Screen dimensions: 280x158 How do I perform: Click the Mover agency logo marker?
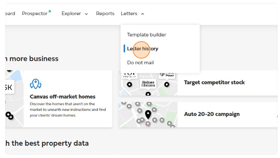click(167, 75)
